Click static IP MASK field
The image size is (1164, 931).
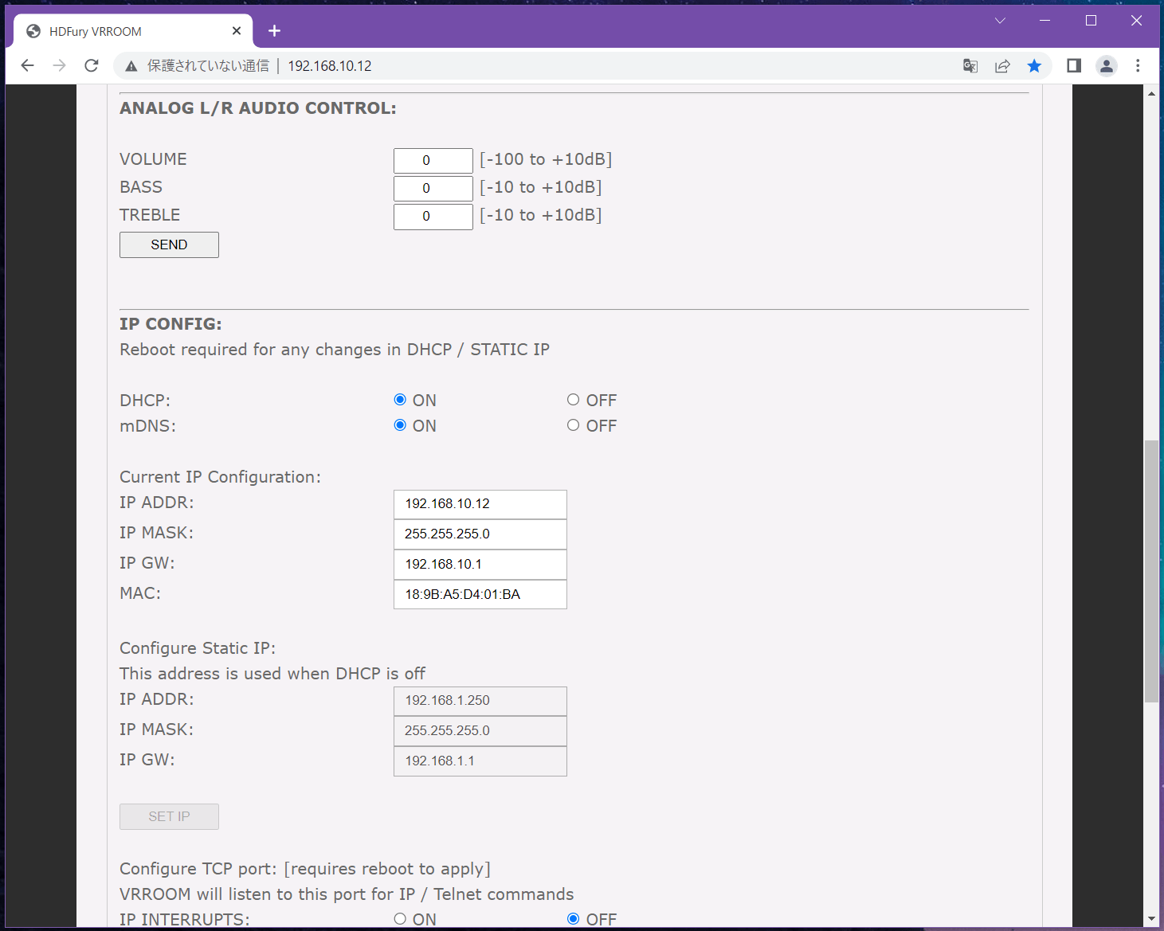tap(480, 731)
